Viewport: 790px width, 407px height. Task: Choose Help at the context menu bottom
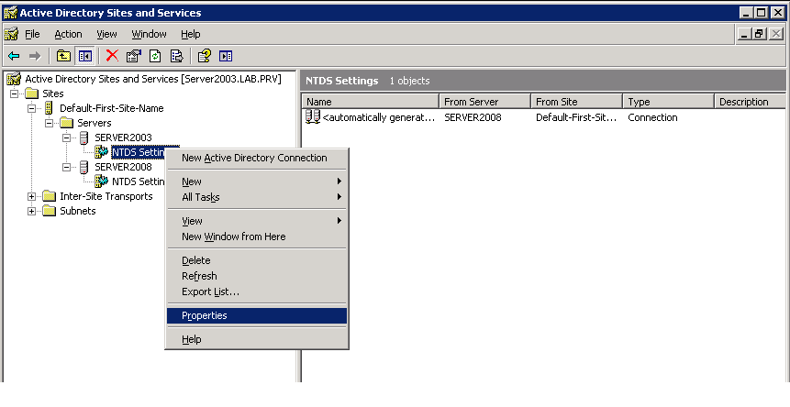[x=257, y=339]
